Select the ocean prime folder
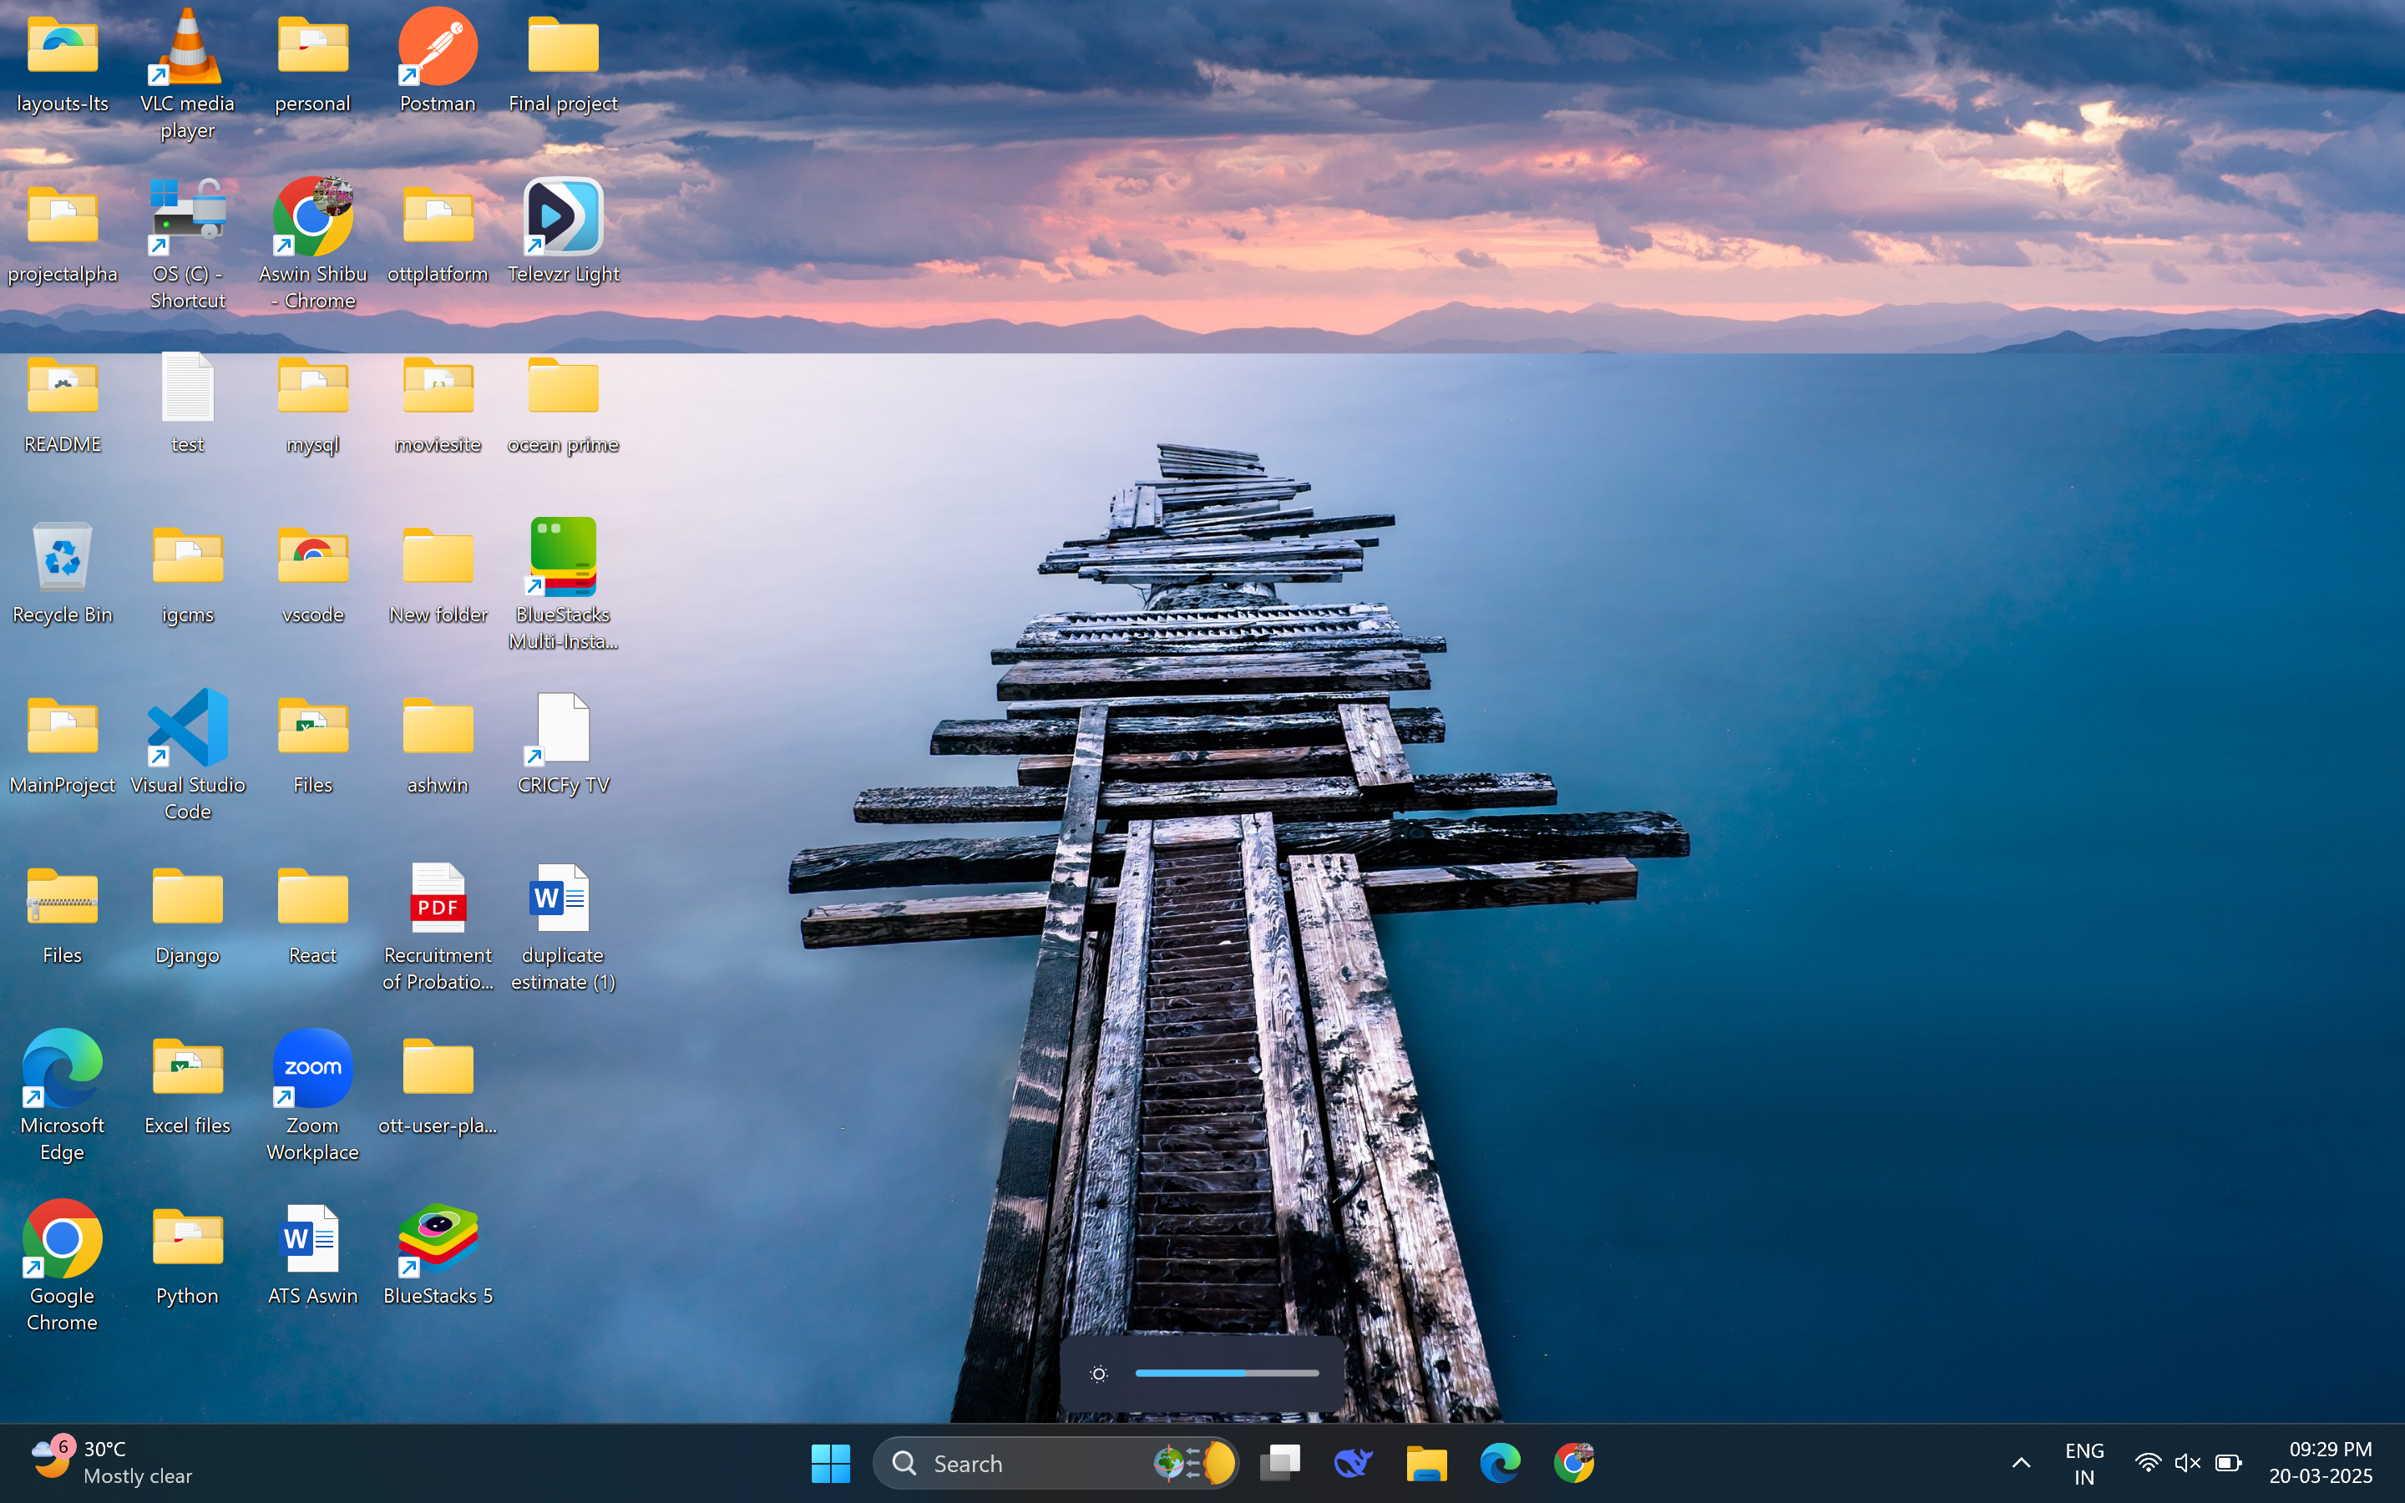Screen dimensions: 2405x1503 click(564, 387)
